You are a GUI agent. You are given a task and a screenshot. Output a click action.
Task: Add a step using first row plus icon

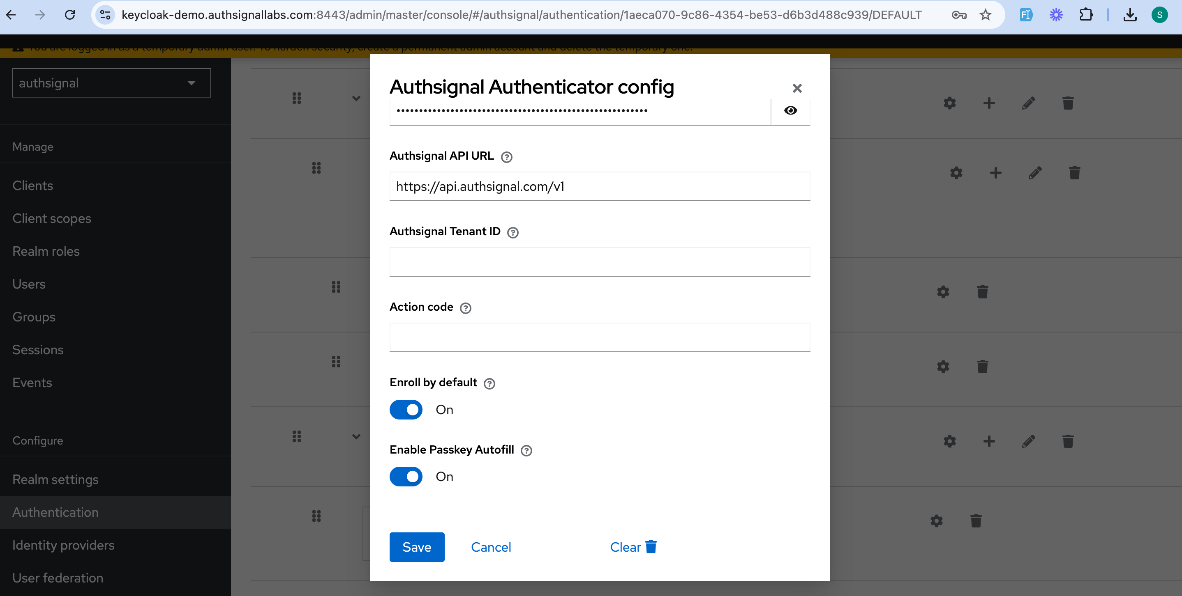989,103
